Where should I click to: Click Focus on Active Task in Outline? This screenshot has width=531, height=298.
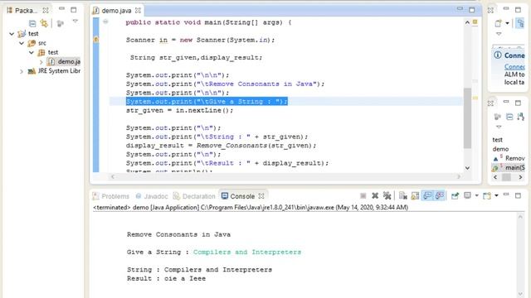point(498,117)
